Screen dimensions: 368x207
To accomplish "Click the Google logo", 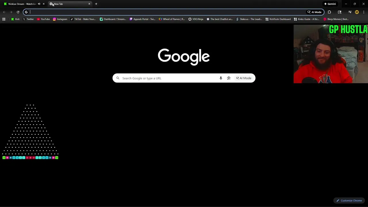I will pos(184,57).
